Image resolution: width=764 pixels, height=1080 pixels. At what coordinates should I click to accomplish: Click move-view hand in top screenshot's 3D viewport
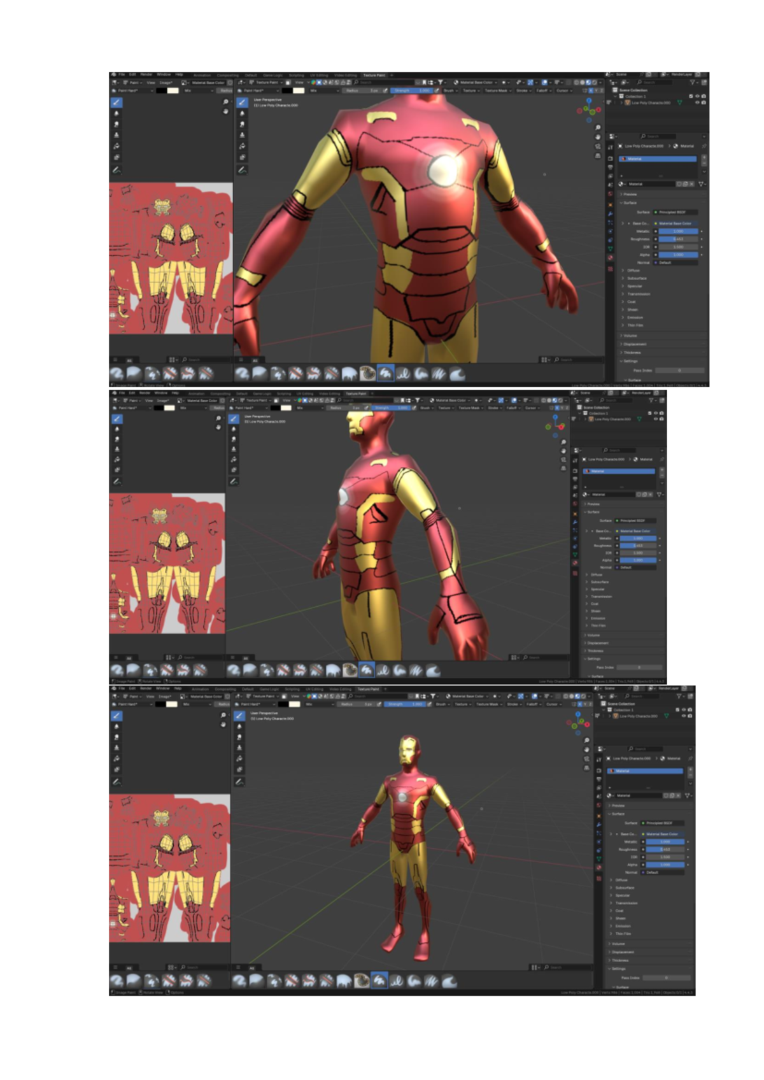[597, 137]
